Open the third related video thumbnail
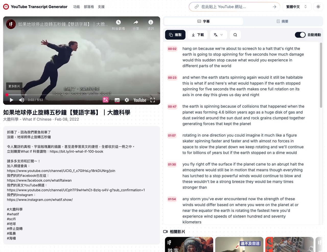327x252 pixels. 289,244
